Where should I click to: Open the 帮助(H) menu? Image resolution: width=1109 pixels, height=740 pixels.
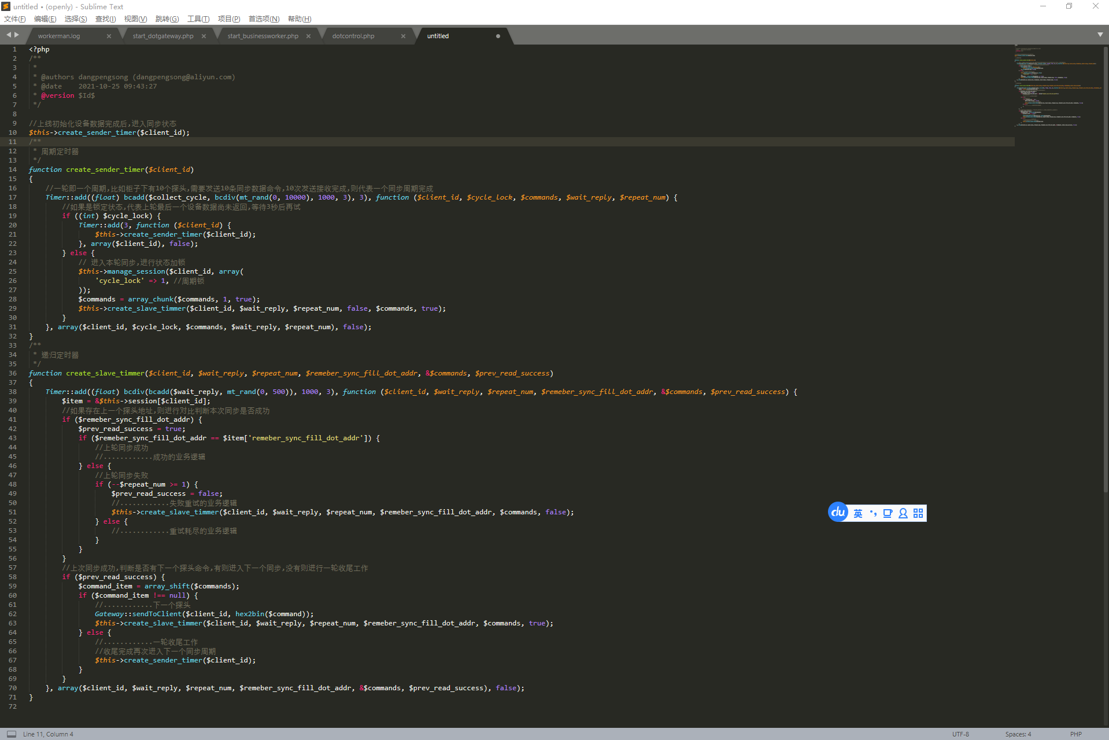300,19
